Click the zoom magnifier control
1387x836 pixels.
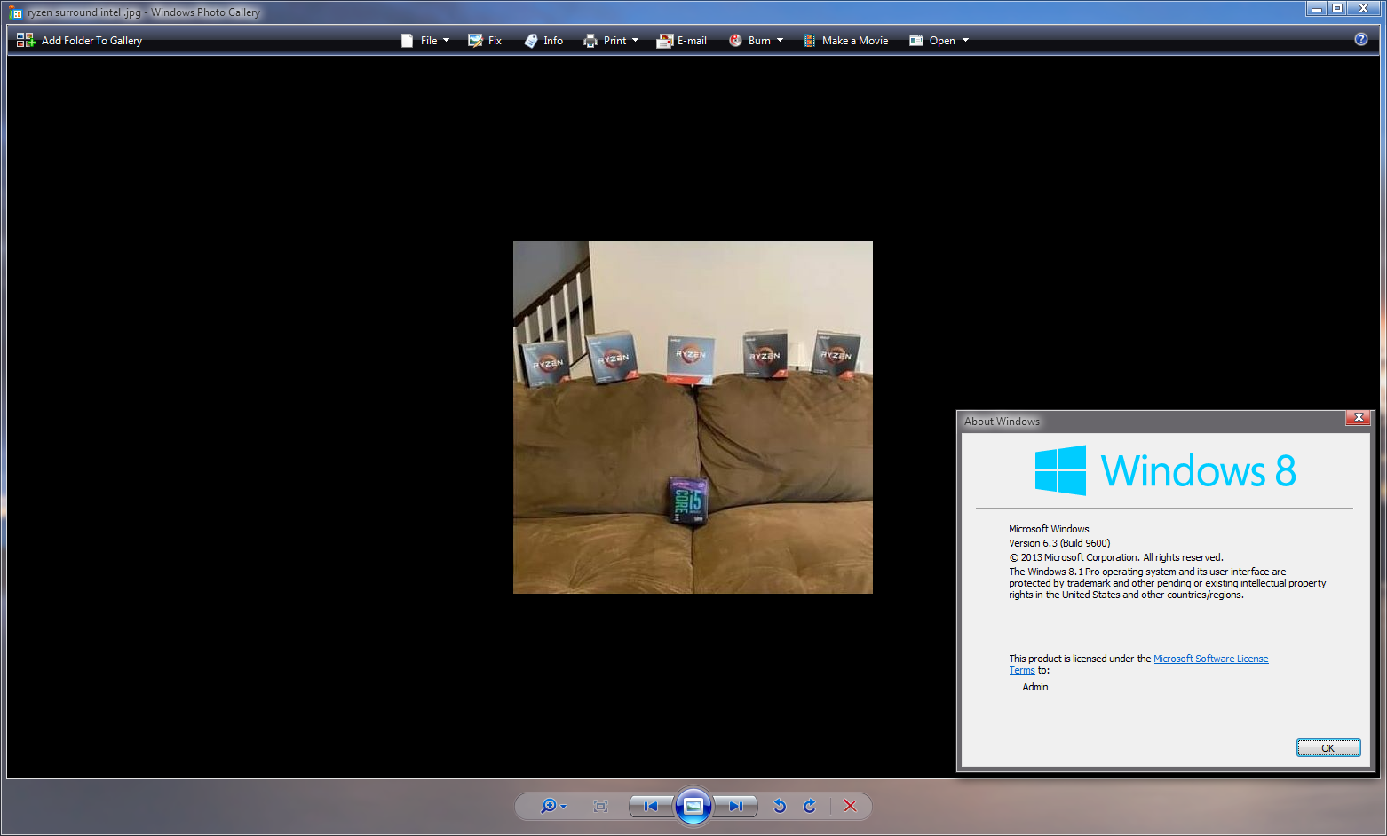click(551, 806)
